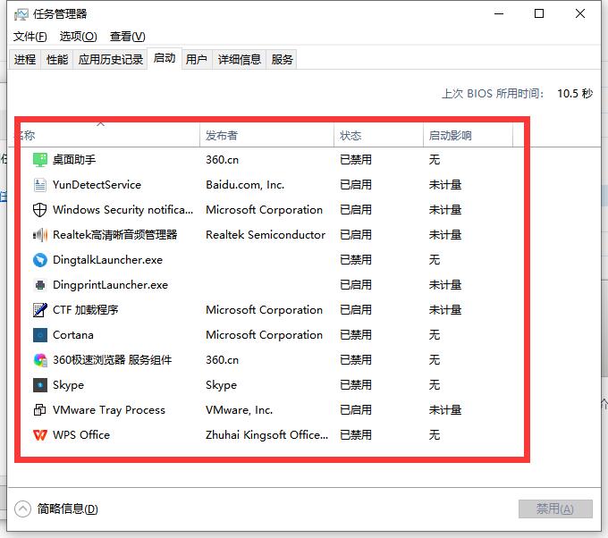Click the 已禁用 status of Cortana
This screenshot has width=608, height=538.
356,335
